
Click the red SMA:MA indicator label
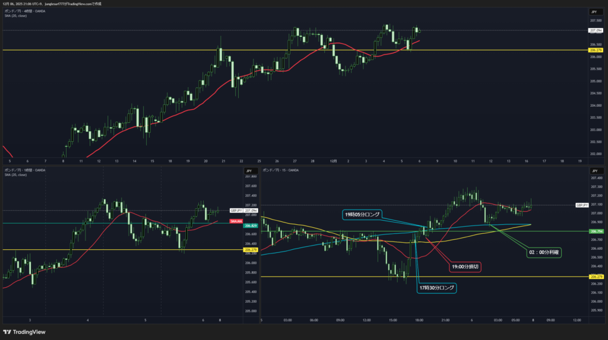(x=235, y=221)
